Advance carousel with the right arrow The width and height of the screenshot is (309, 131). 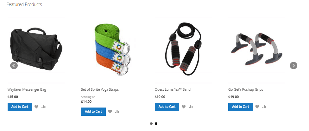pyautogui.click(x=293, y=65)
